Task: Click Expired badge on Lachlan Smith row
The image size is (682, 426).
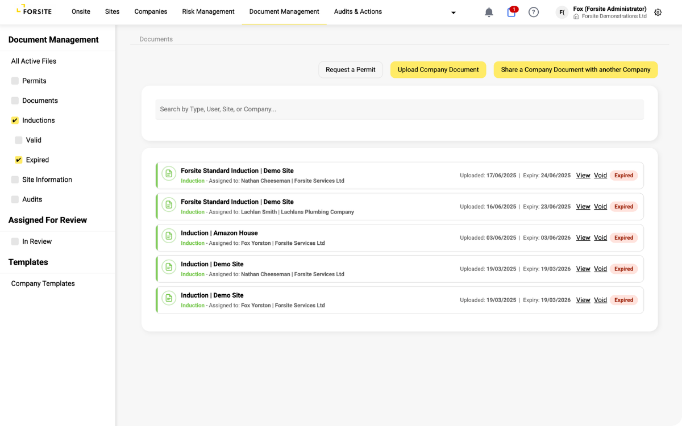Action: click(x=623, y=207)
